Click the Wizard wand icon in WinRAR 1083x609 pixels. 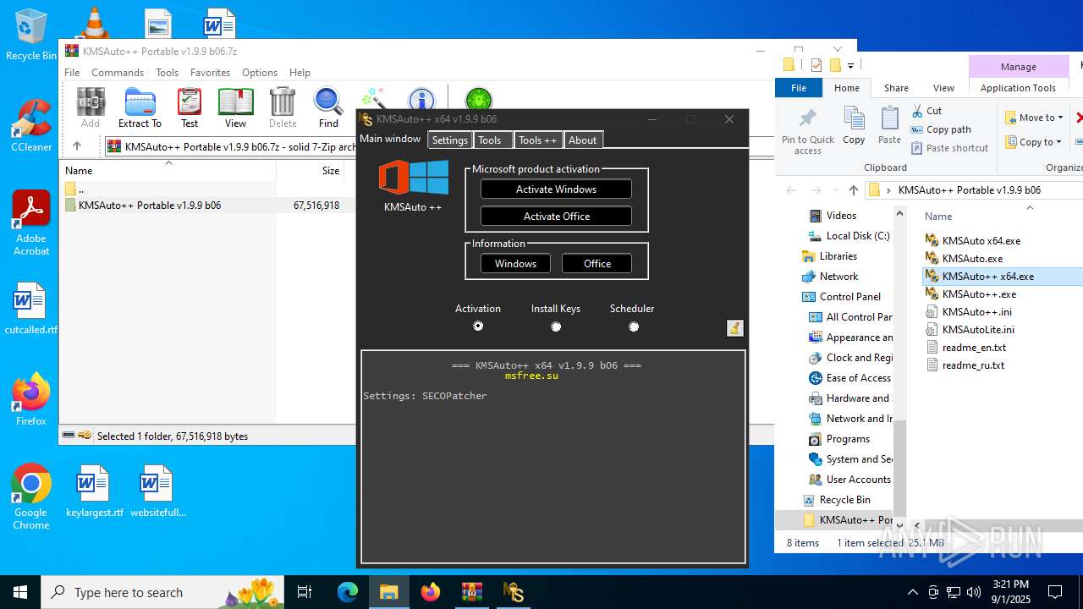pyautogui.click(x=373, y=98)
